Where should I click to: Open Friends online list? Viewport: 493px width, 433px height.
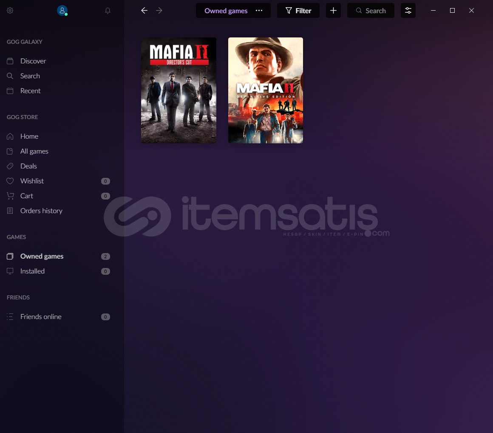(41, 317)
